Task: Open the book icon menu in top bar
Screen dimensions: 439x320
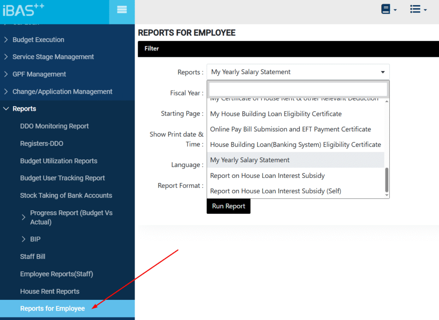Action: 388,9
